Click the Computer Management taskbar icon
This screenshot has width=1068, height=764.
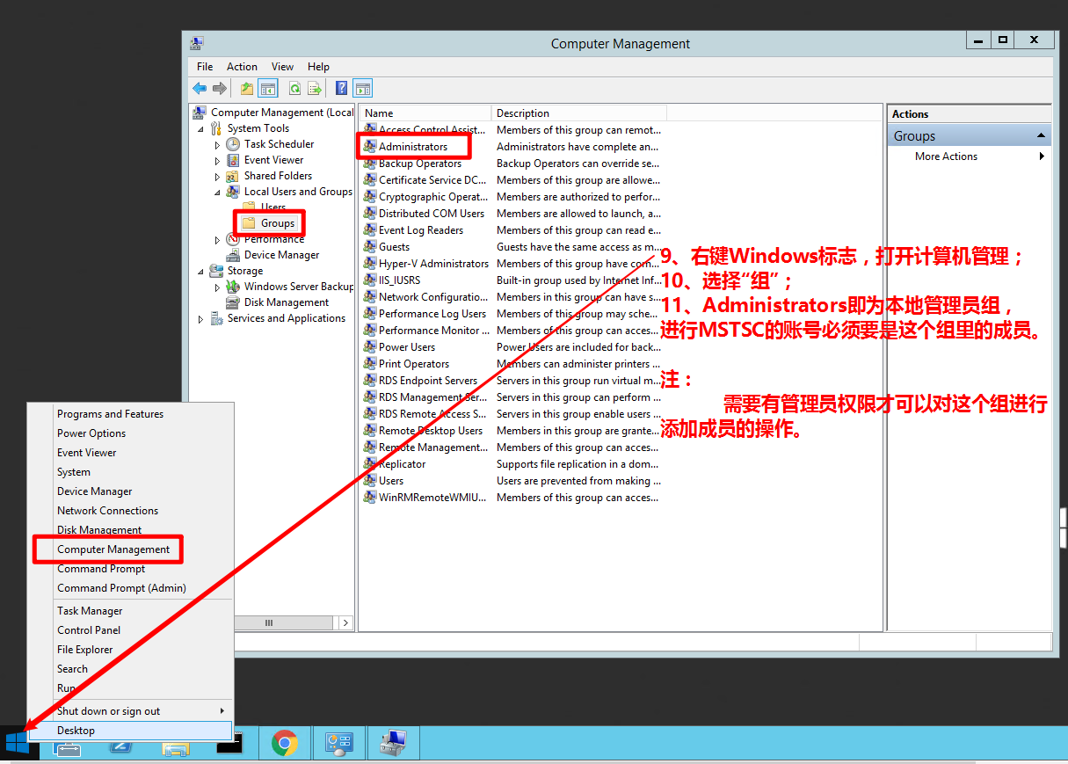[x=393, y=744]
